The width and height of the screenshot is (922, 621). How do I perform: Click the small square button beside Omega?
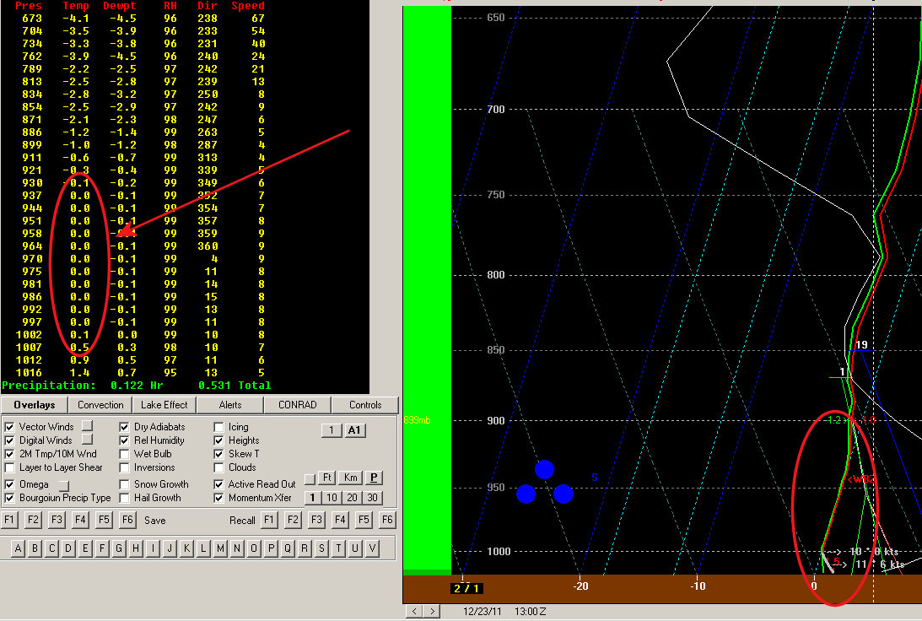point(63,485)
